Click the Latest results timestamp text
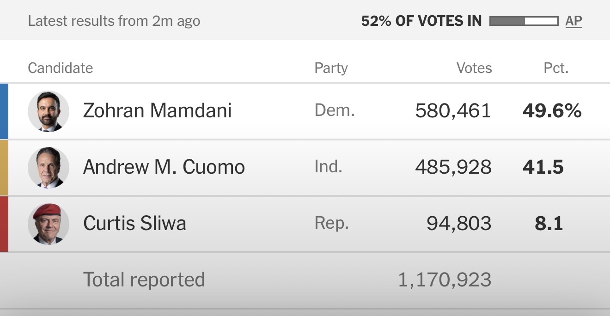 (x=114, y=21)
